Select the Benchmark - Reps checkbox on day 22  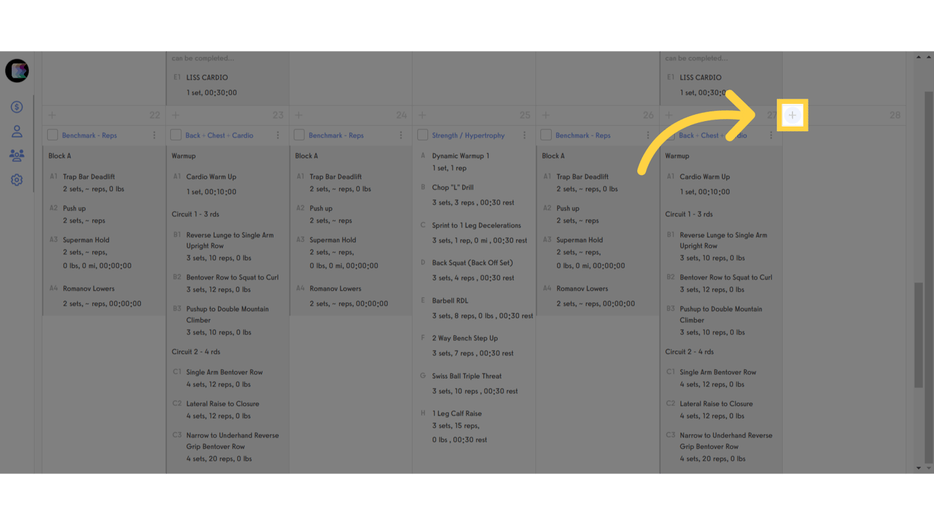[x=53, y=135]
